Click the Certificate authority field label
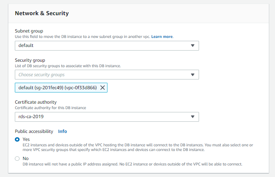This screenshot has height=177, width=275. tap(36, 102)
